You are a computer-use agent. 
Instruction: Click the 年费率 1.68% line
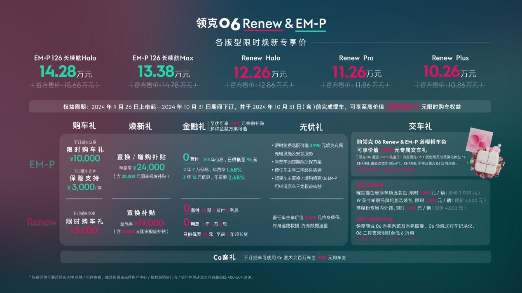click(212, 169)
